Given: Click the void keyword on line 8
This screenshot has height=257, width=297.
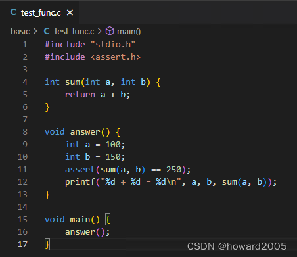Looking at the screenshot, I should point(55,132).
